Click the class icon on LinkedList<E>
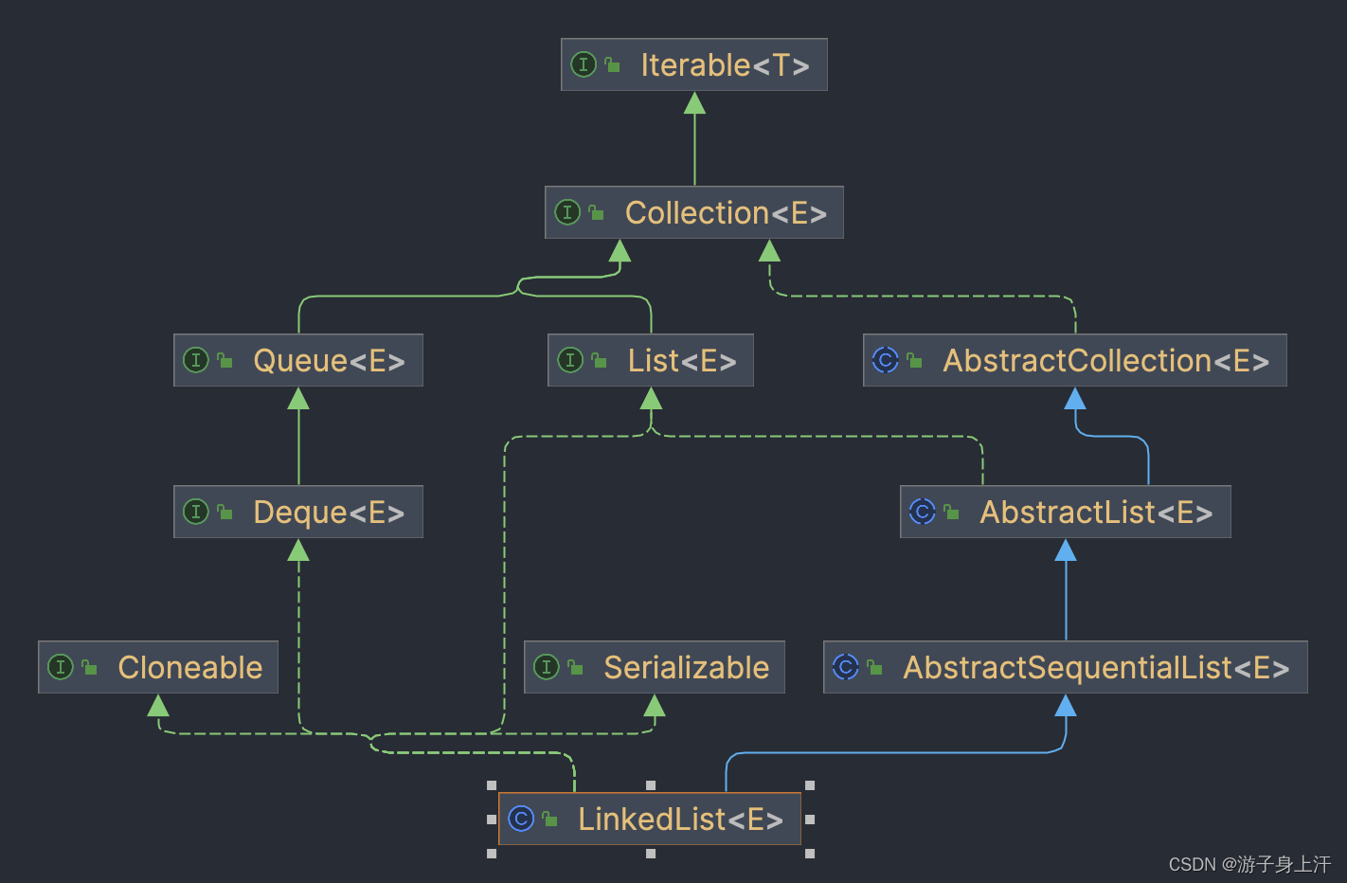1347x883 pixels. pos(521,819)
